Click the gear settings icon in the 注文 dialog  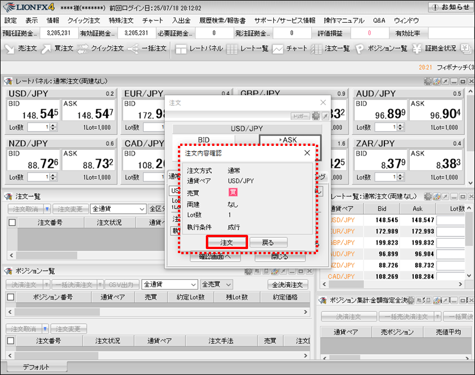(315, 116)
